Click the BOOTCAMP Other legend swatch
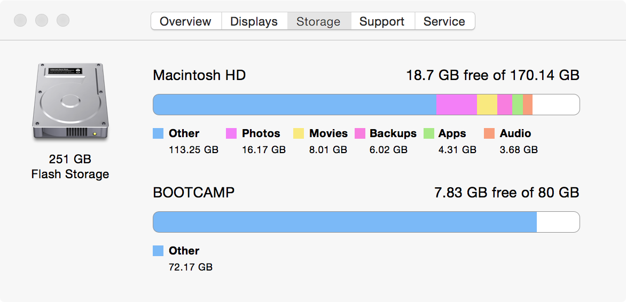This screenshot has width=626, height=302. (158, 251)
